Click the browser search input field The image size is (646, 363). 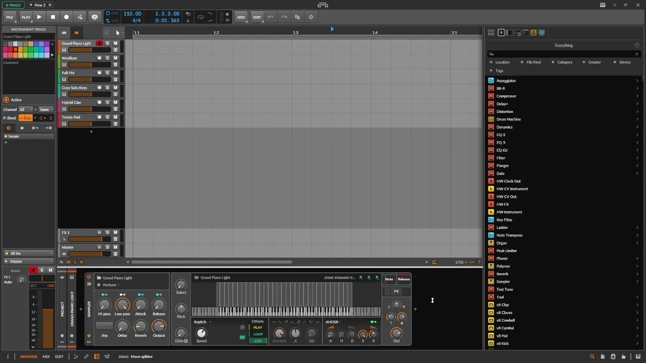pyautogui.click(x=563, y=54)
